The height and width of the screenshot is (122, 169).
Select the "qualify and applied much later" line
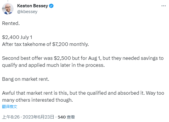(53, 65)
